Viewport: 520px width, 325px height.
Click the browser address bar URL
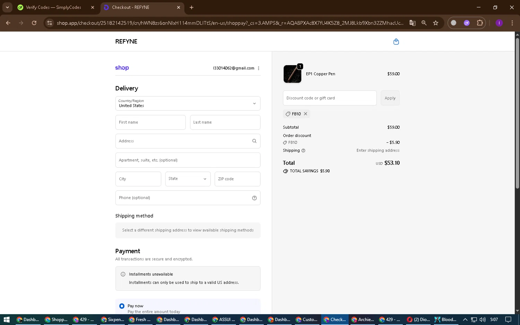click(x=230, y=23)
